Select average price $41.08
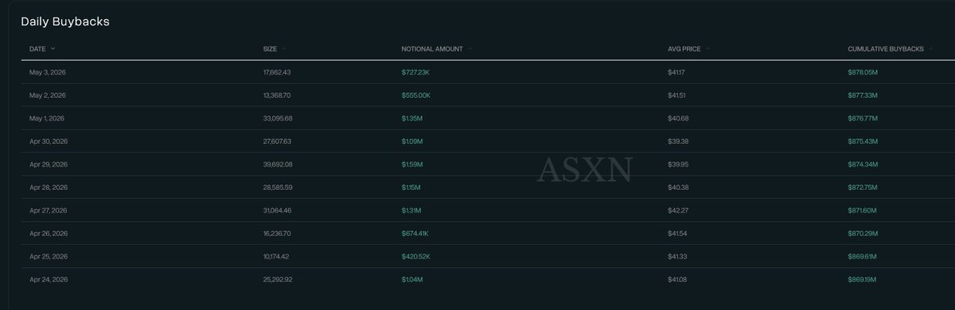 pyautogui.click(x=677, y=280)
